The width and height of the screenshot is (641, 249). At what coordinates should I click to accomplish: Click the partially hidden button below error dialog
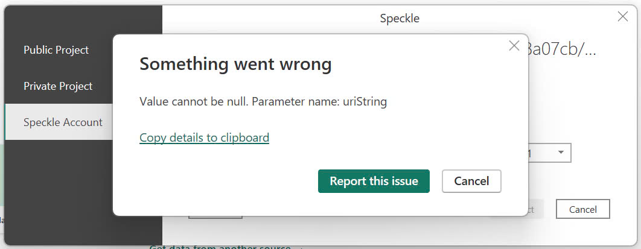tap(215, 216)
